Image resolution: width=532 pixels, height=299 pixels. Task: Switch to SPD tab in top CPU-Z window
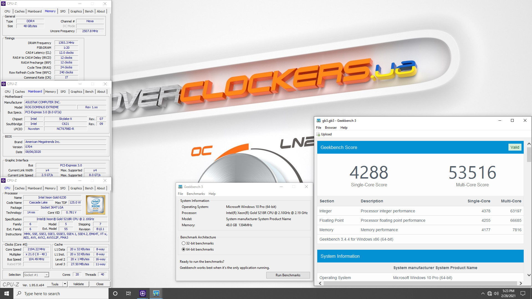[63, 11]
